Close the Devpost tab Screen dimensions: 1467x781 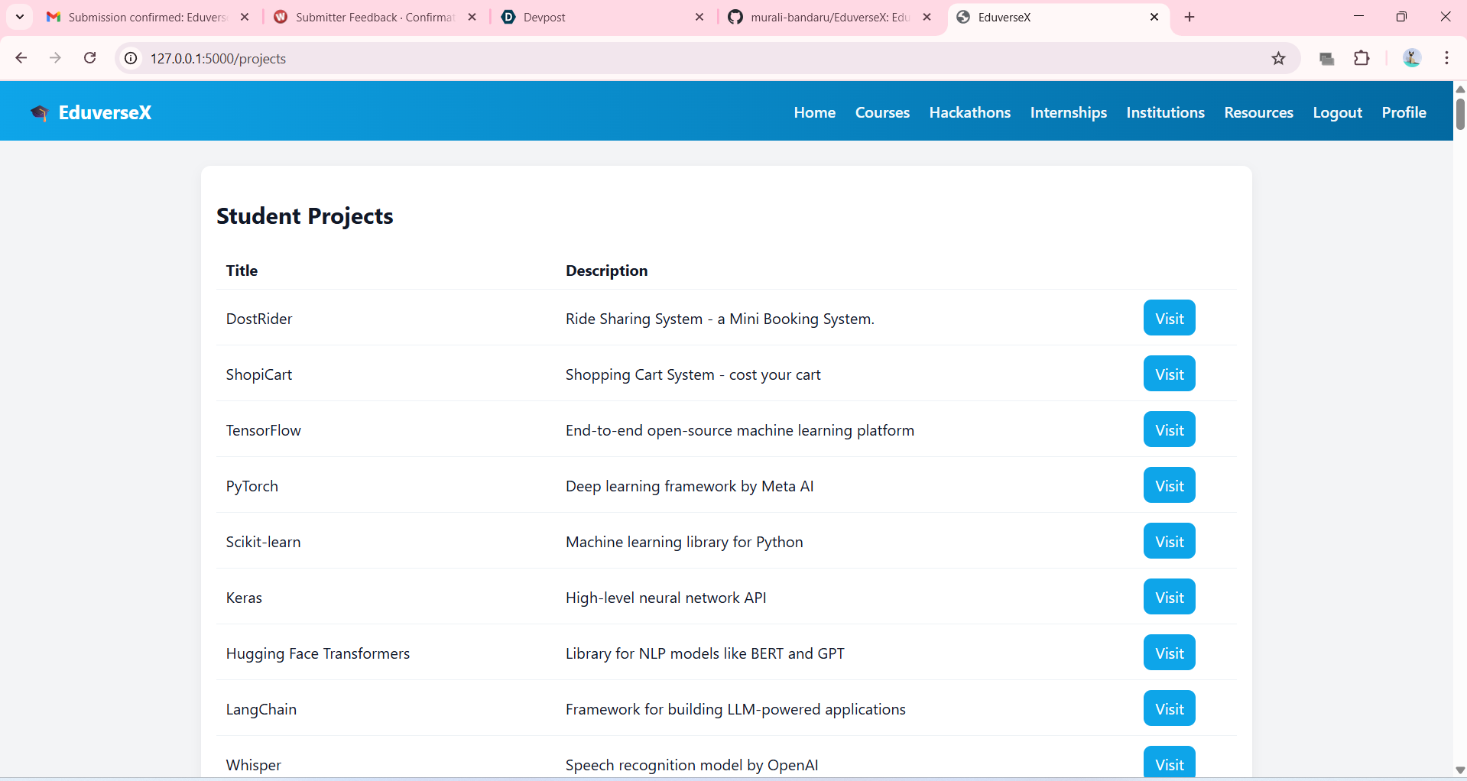point(699,17)
